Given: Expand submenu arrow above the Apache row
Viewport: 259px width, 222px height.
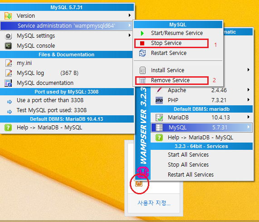Looking at the screenshot, I should (249, 70).
